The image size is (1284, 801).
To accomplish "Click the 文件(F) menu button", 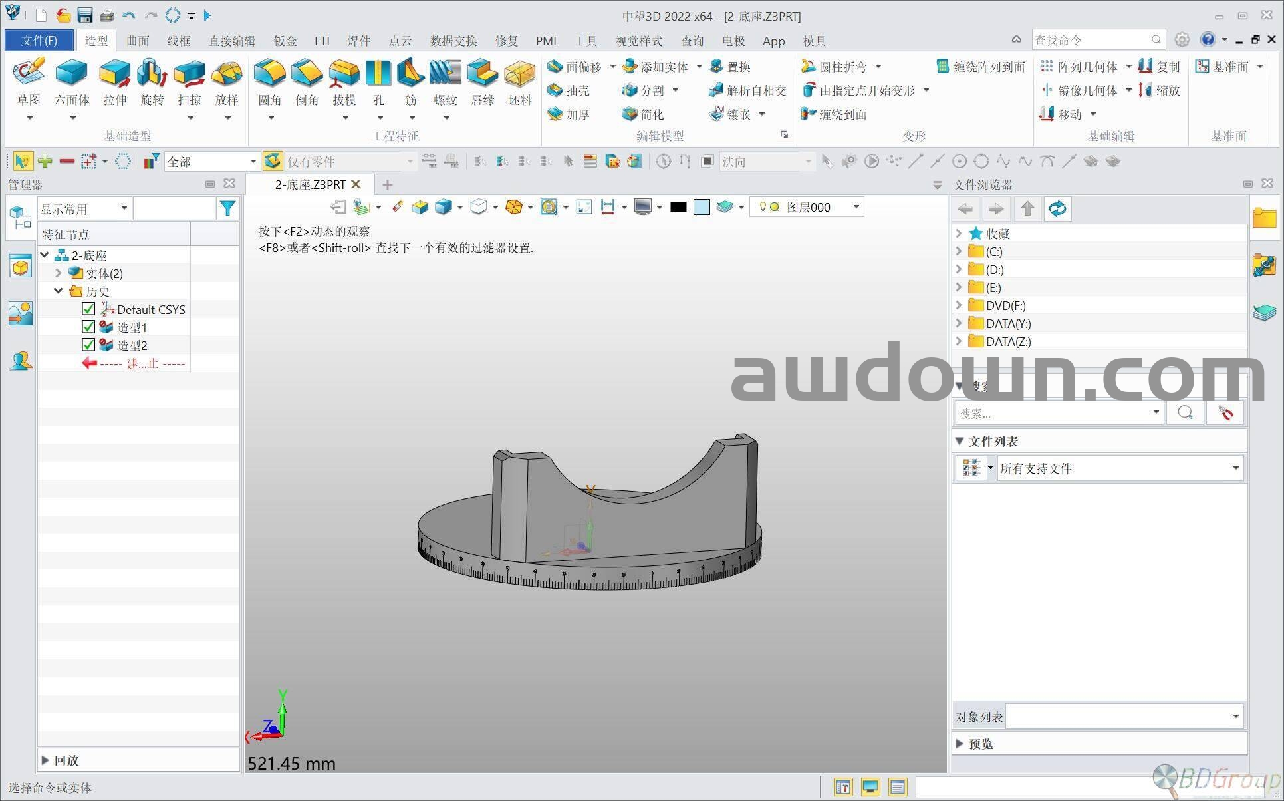I will pos(39,41).
